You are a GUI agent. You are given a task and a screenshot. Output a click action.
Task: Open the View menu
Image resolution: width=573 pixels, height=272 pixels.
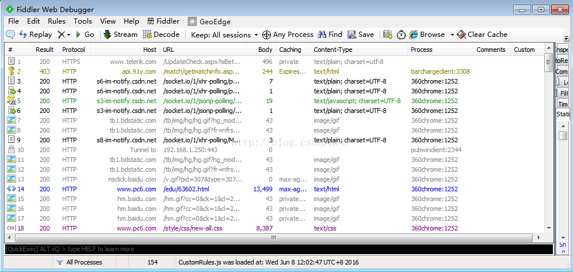pyautogui.click(x=108, y=21)
